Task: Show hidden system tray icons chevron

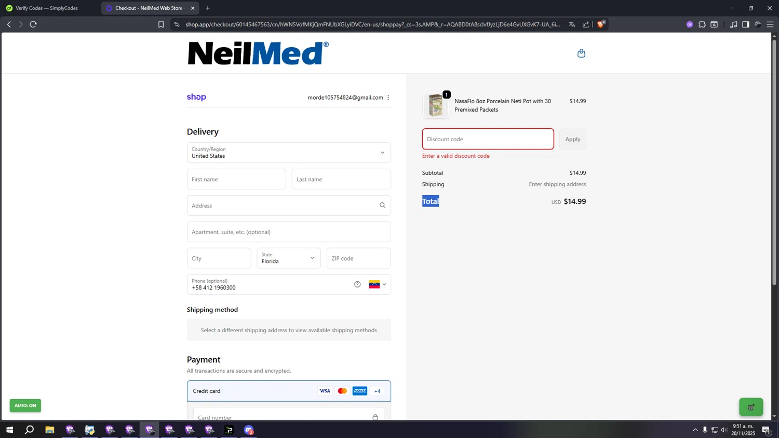Action: 695,430
